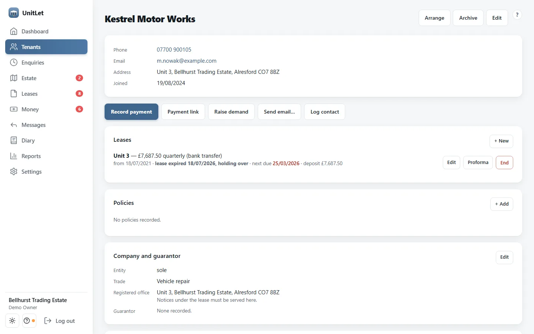Viewport: 534px width, 334px height.
Task: Edit tenant details at top right
Action: pyautogui.click(x=497, y=18)
